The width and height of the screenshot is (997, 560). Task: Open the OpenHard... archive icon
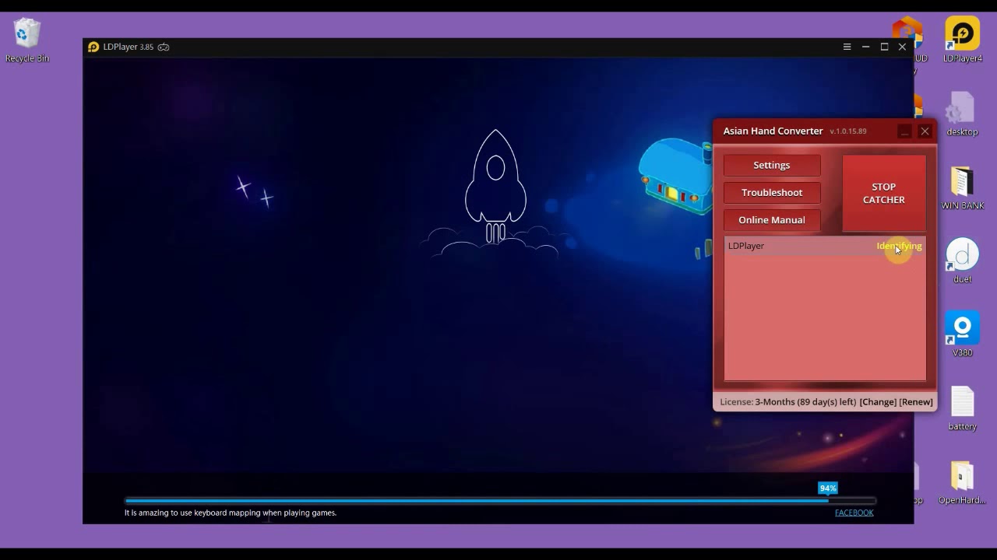tap(962, 482)
